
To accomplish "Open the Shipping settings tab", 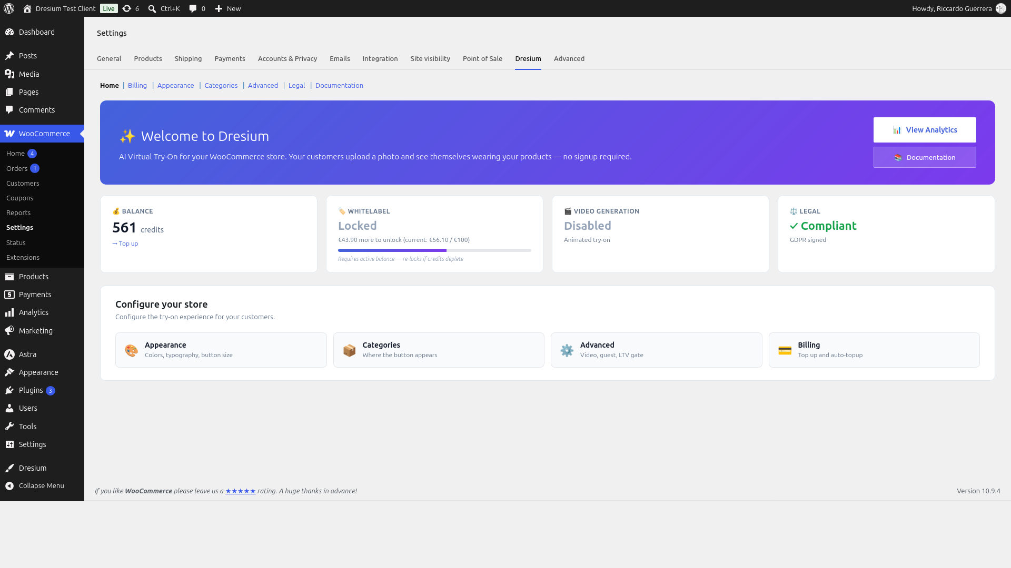I will (188, 58).
